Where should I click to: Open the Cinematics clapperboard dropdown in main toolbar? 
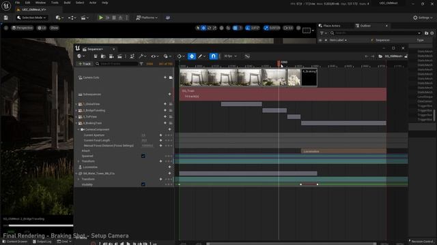click(x=85, y=18)
